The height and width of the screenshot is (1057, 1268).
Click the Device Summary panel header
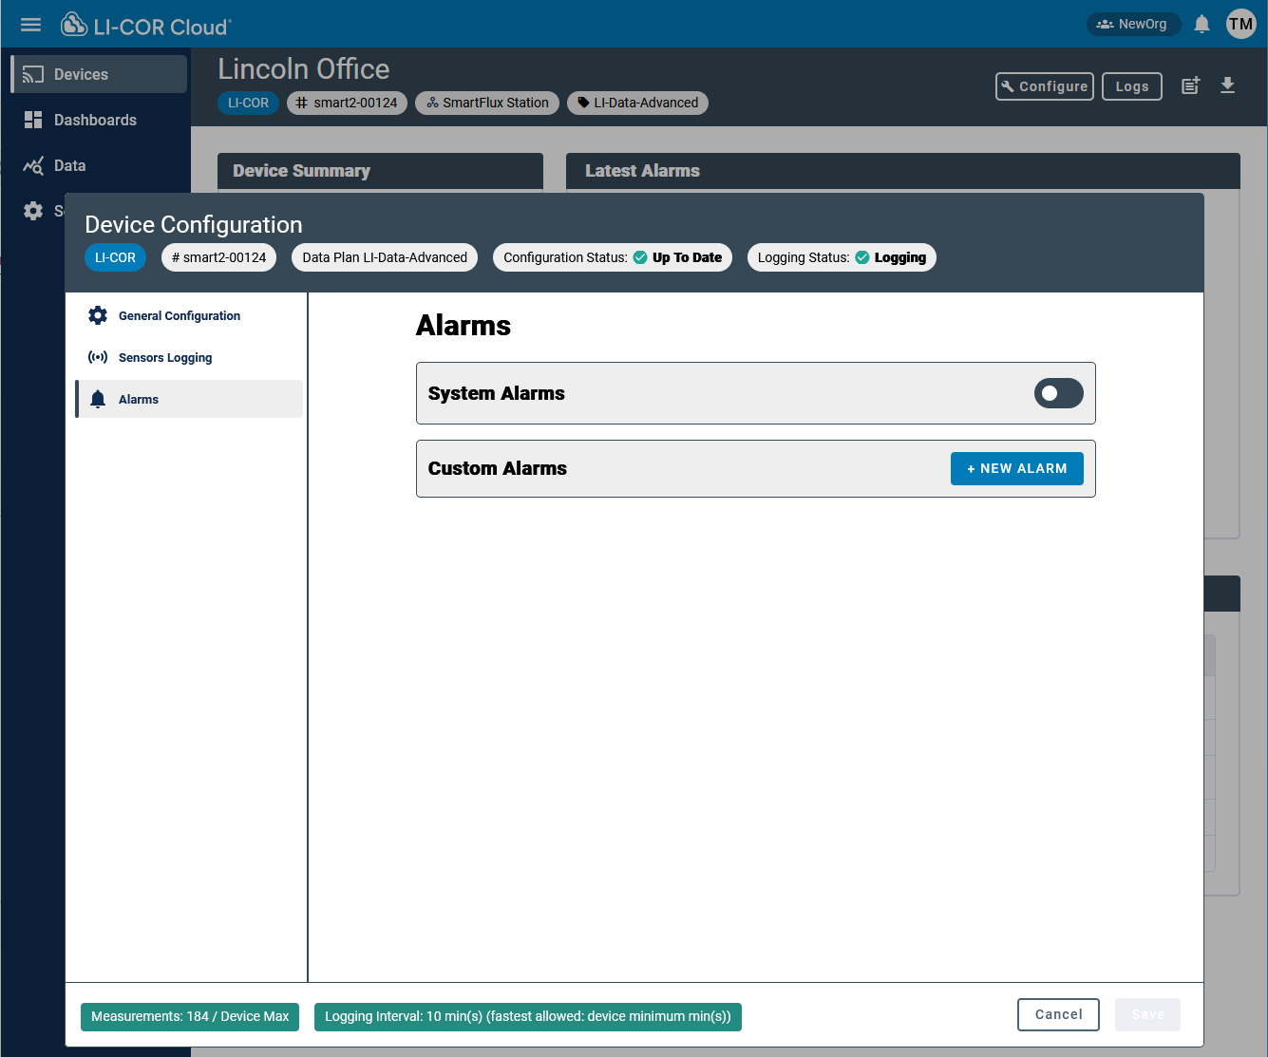380,171
